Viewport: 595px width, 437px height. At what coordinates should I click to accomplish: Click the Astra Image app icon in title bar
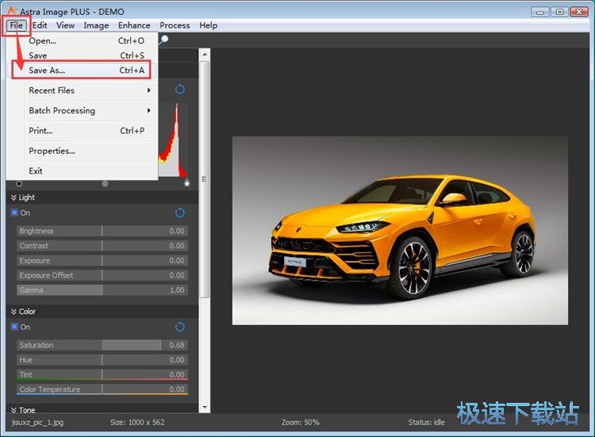tap(10, 11)
